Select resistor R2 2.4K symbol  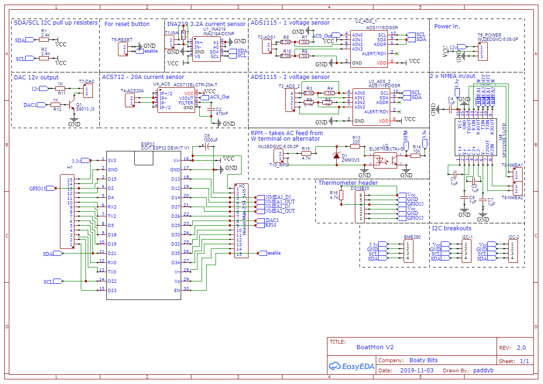pyautogui.click(x=44, y=59)
